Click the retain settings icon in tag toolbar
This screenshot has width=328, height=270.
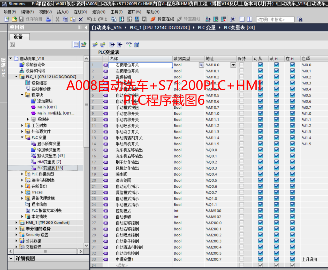136,45
